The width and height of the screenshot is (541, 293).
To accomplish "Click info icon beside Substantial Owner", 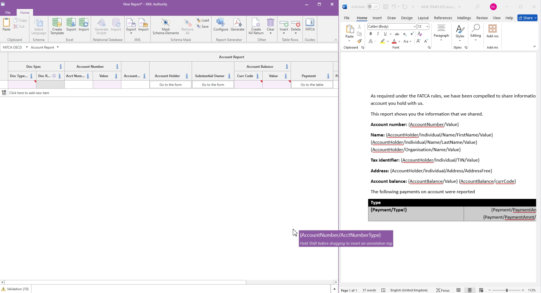I will (x=229, y=76).
